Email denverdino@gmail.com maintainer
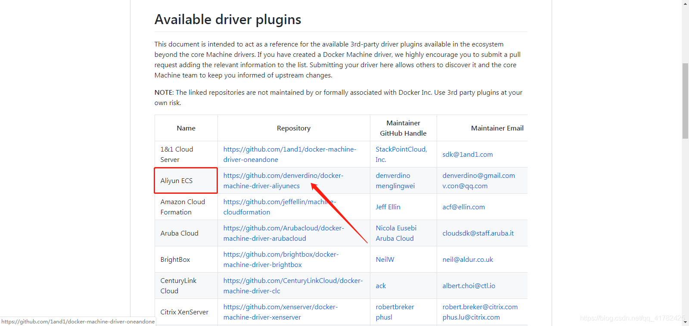Screen dimensions: 689x326 coord(478,175)
